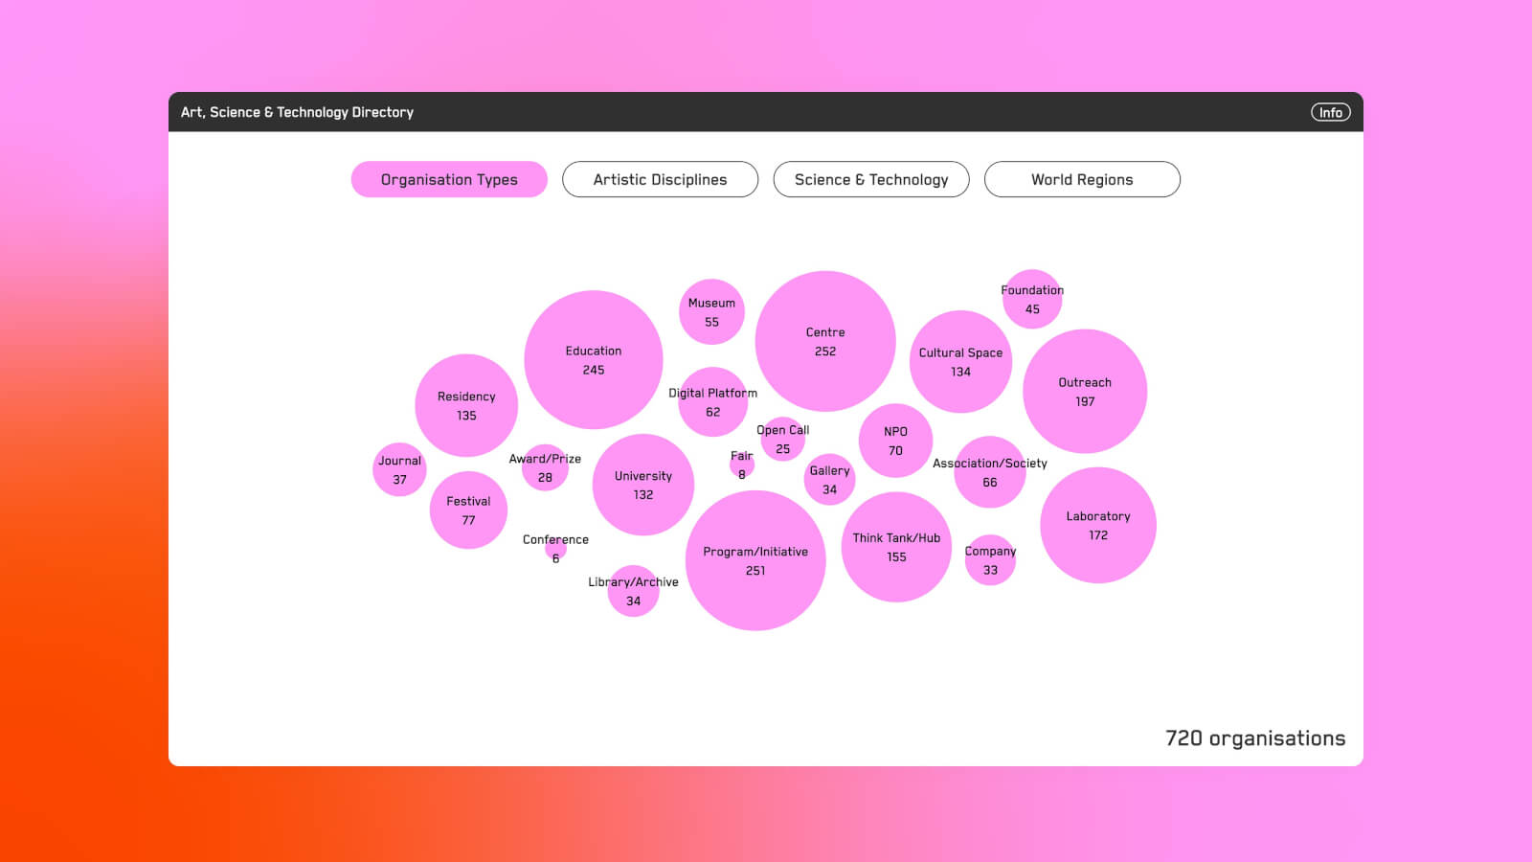
Task: Select the Journal 37 bubble
Action: click(x=399, y=469)
